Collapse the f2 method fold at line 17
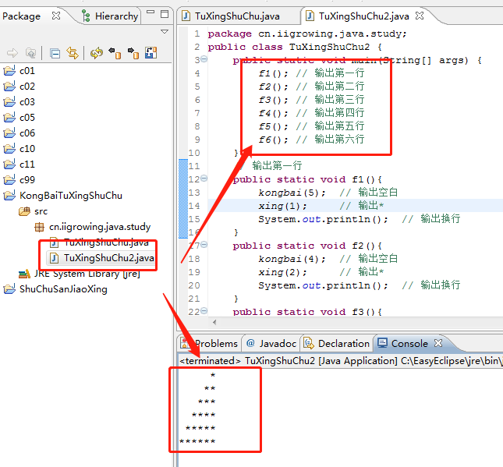This screenshot has width=503, height=467. pyautogui.click(x=204, y=245)
